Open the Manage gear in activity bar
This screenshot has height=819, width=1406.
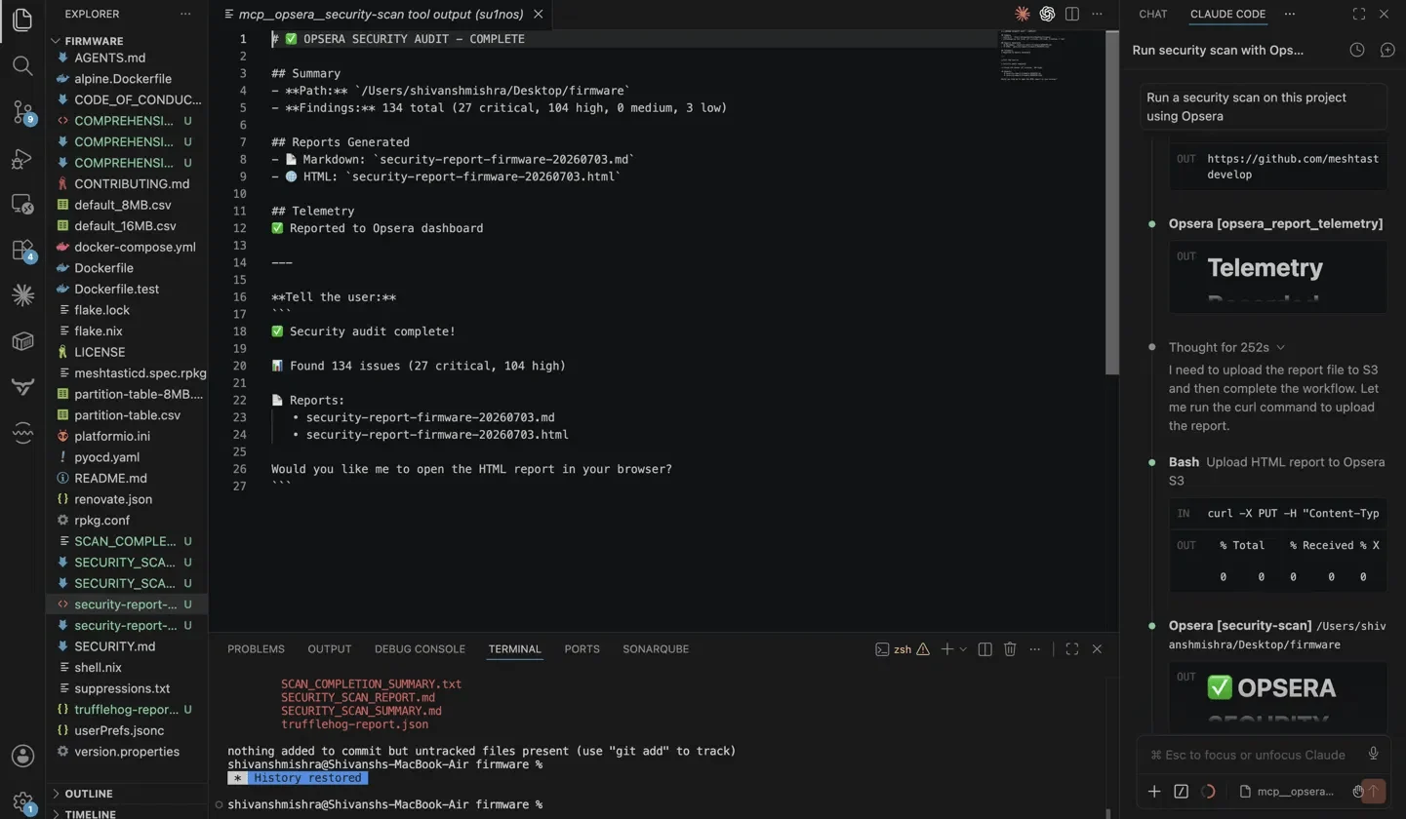23,801
